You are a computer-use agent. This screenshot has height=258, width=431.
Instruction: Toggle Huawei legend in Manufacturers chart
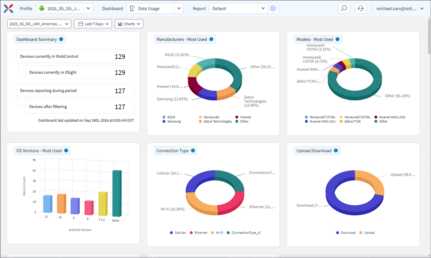coord(243,117)
